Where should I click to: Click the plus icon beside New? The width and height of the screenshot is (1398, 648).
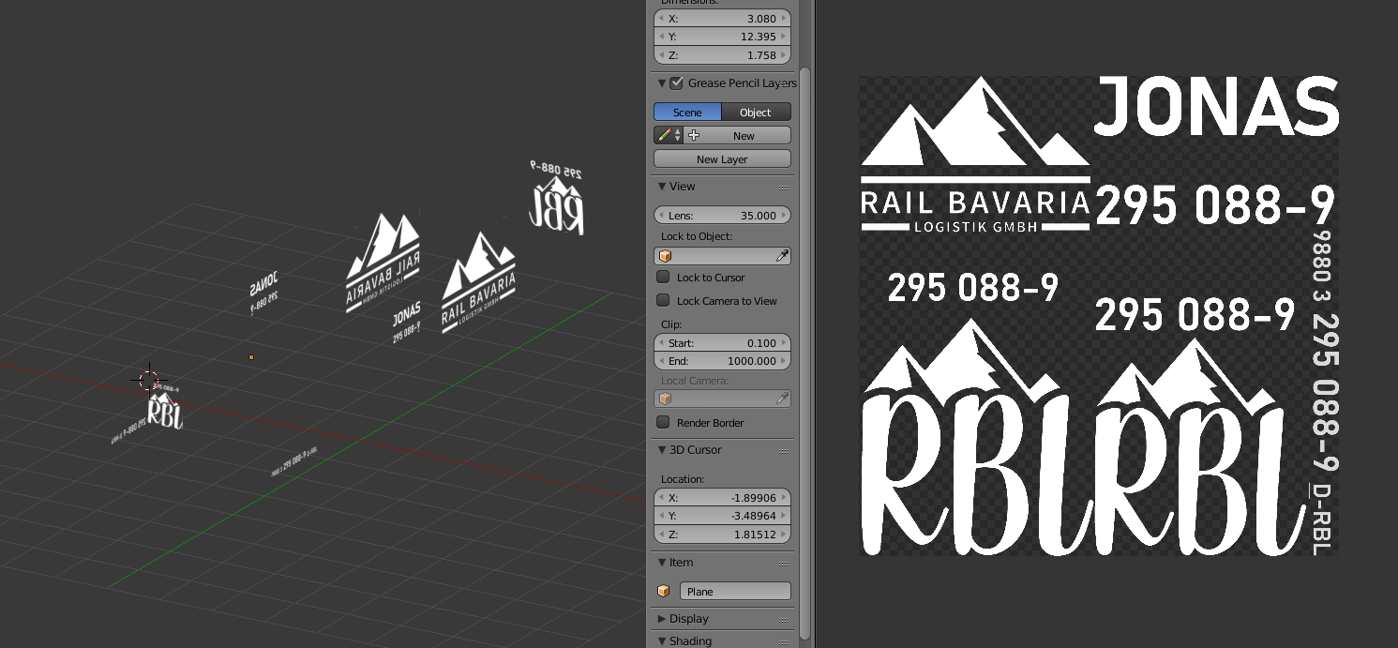(x=694, y=136)
